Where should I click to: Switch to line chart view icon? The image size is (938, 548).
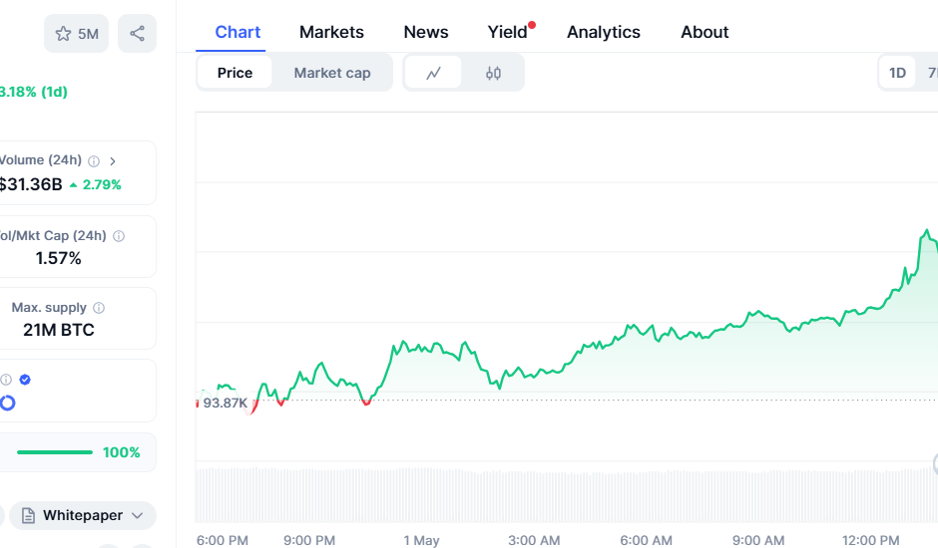(x=433, y=73)
